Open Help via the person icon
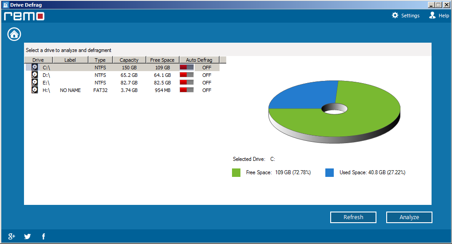The width and height of the screenshot is (452, 244). [432, 16]
